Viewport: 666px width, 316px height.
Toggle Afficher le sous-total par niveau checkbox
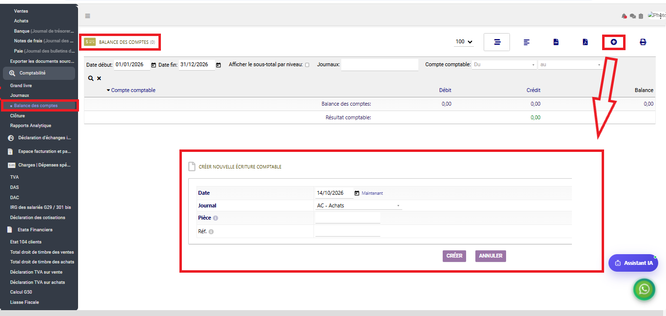[x=307, y=65]
